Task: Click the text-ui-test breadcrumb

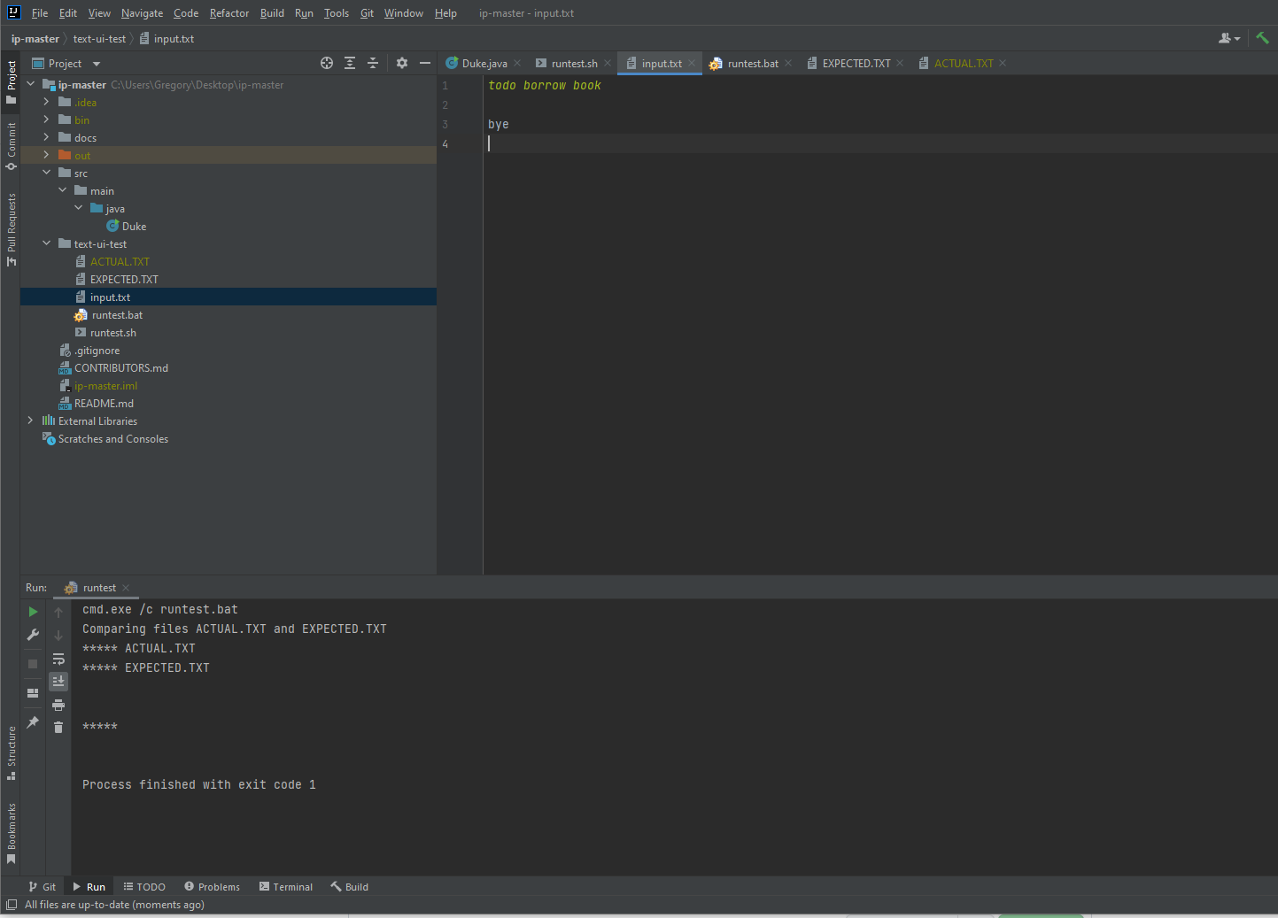Action: pos(99,39)
